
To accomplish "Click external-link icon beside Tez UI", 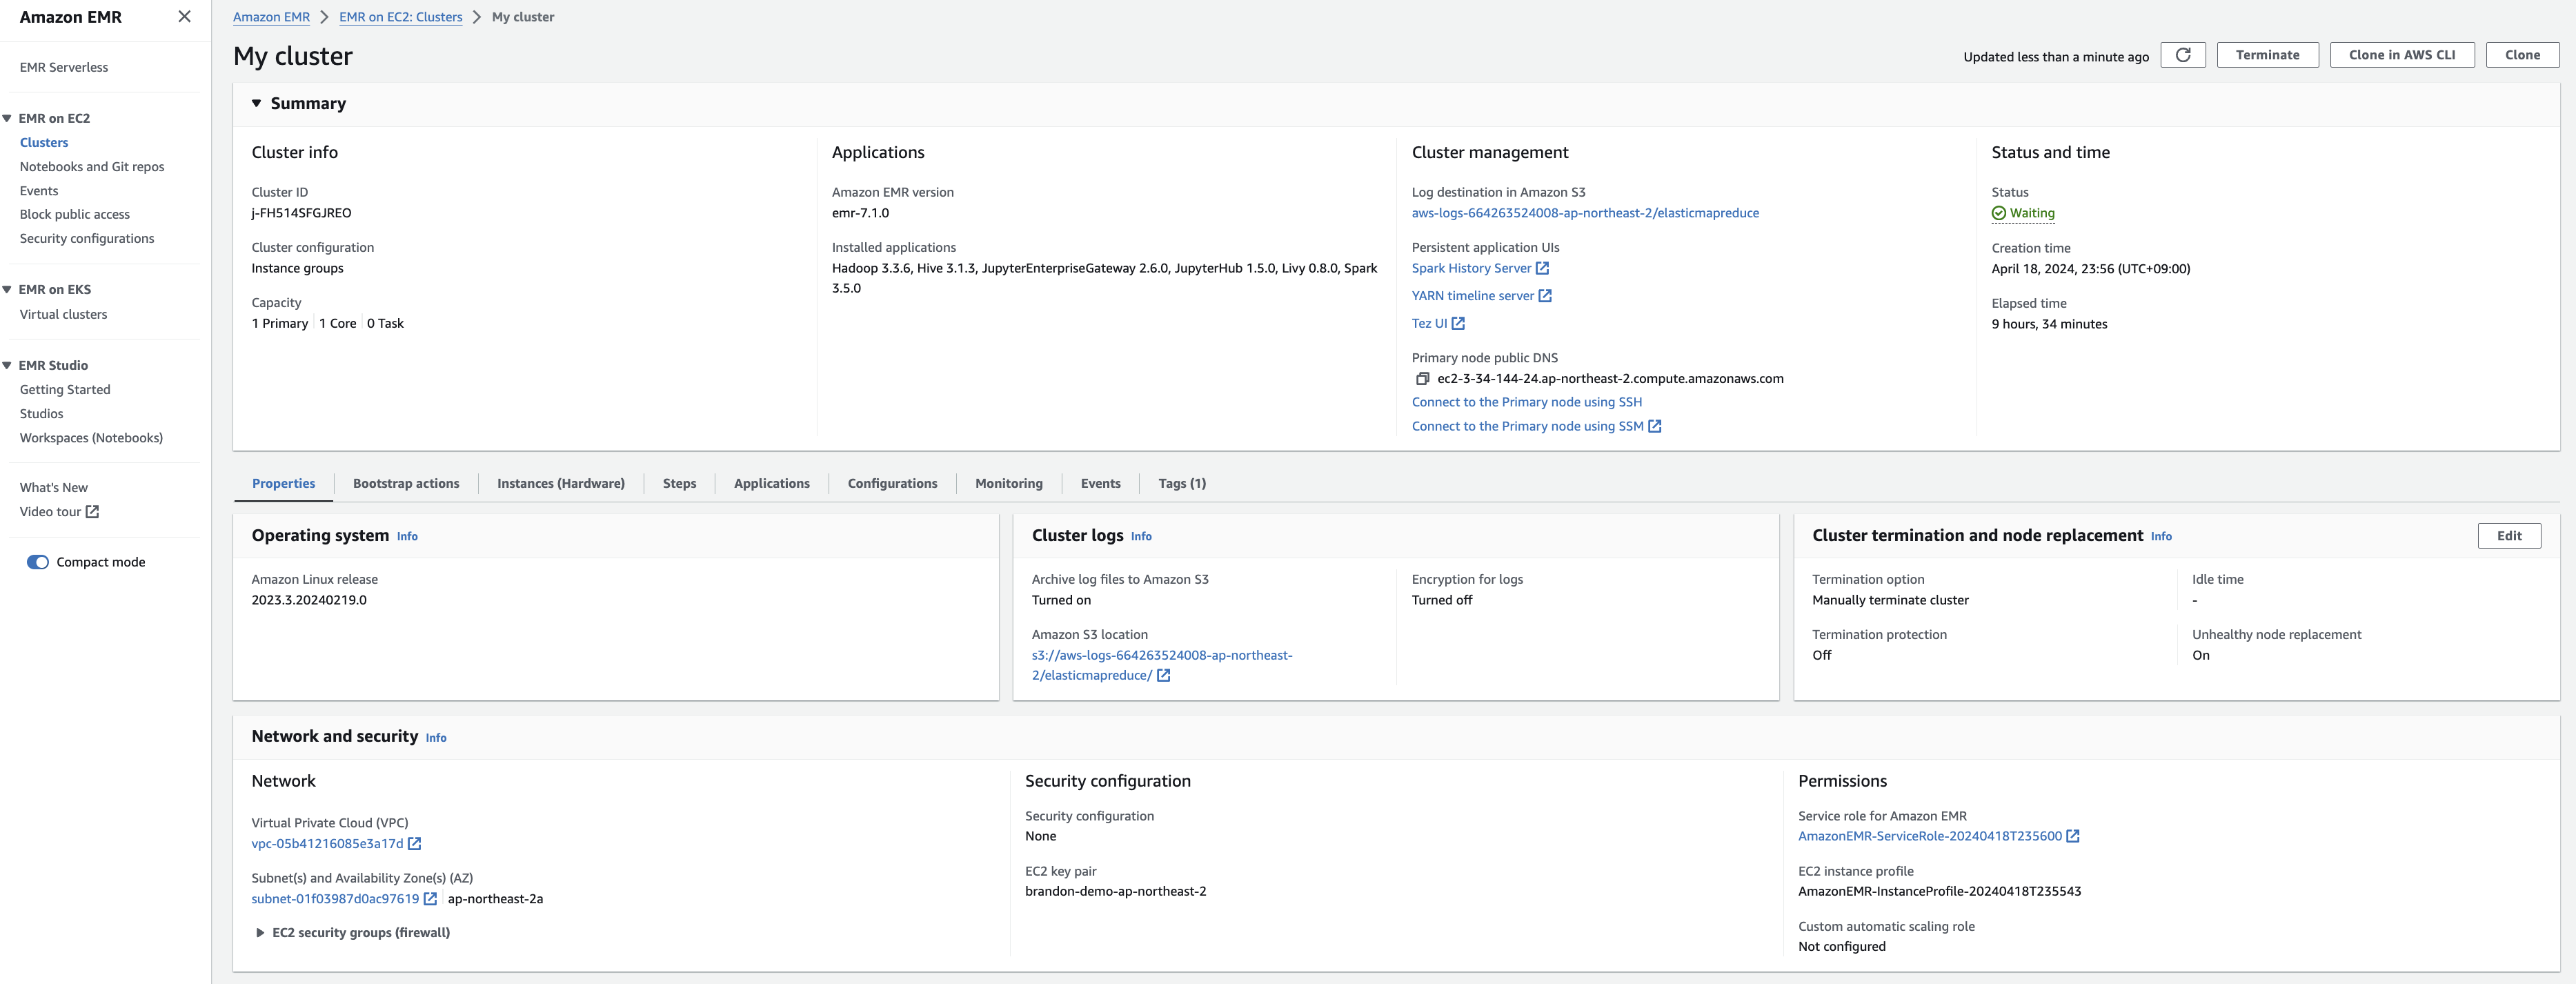I will pyautogui.click(x=1458, y=323).
